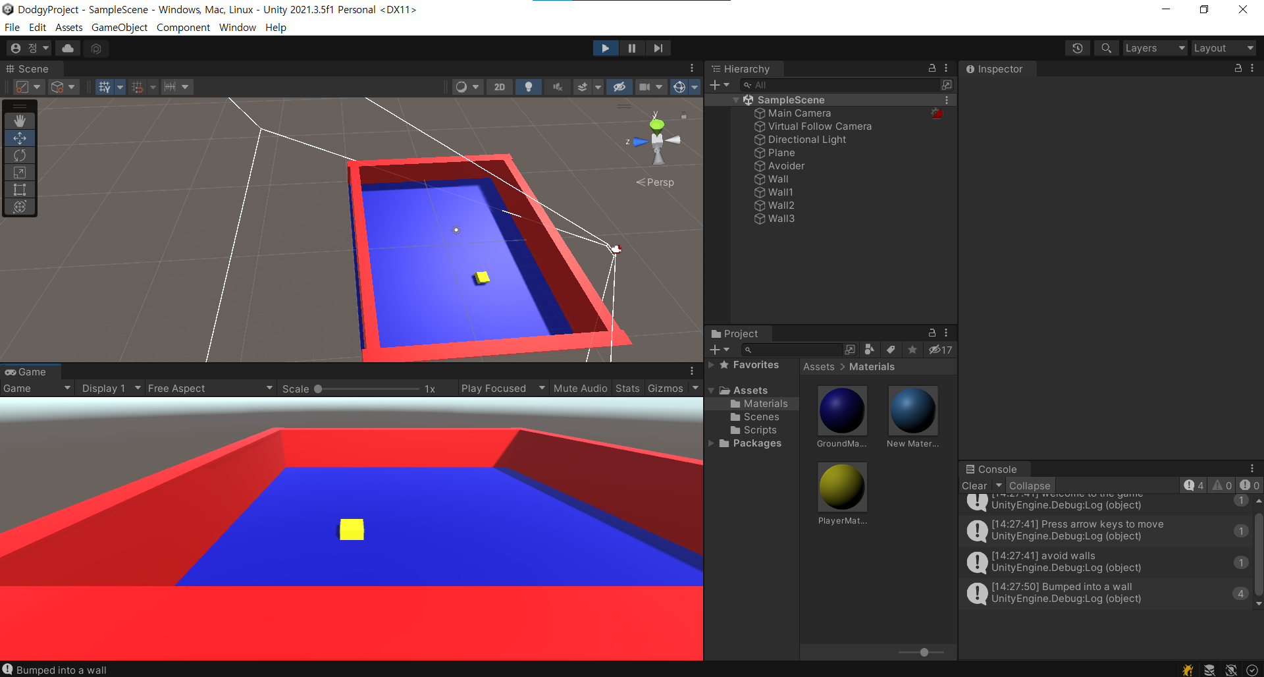Click the Pause button
Screen dimensions: 1264x677
click(x=632, y=48)
